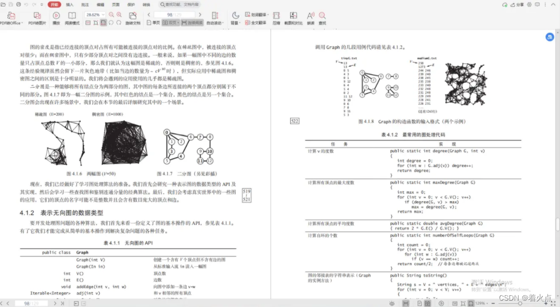Open the 转换 (Convert) tab
This screenshot has height=307, width=560.
[146, 5]
